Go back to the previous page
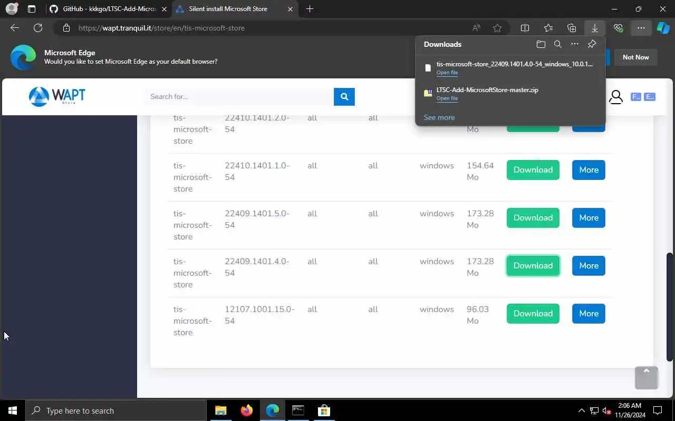Screen dimensions: 675x421 [15, 28]
